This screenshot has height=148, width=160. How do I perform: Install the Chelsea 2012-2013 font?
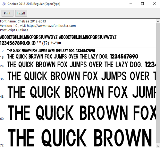pyautogui.click(x=21, y=13)
